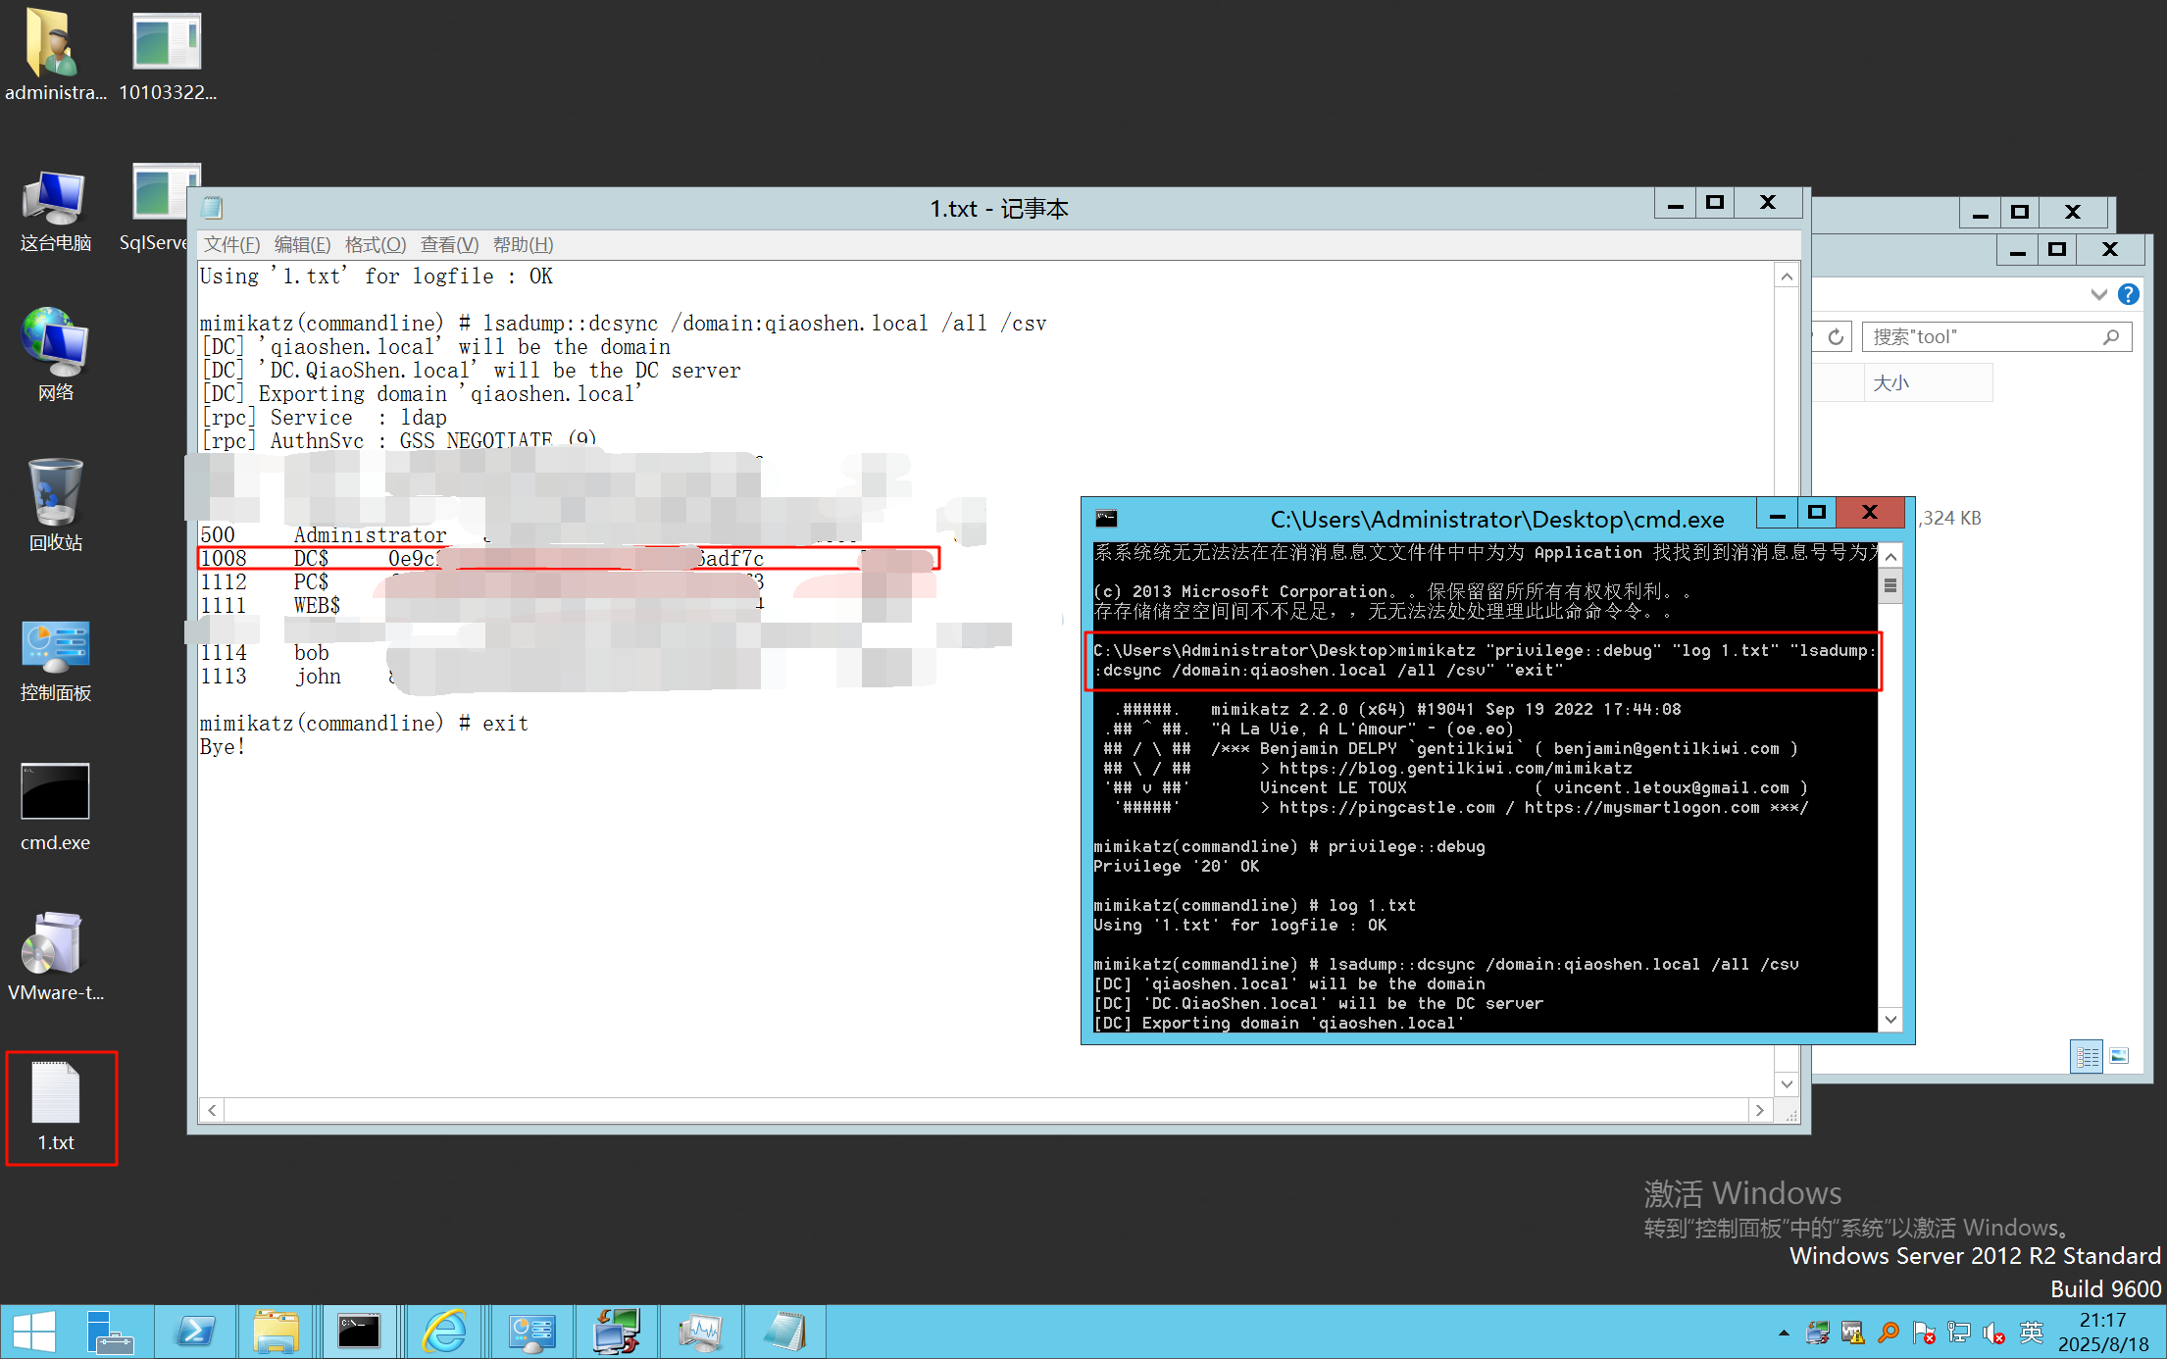This screenshot has width=2167, height=1359.
Task: Open the 1.txt desktop file icon
Action: click(x=56, y=1093)
